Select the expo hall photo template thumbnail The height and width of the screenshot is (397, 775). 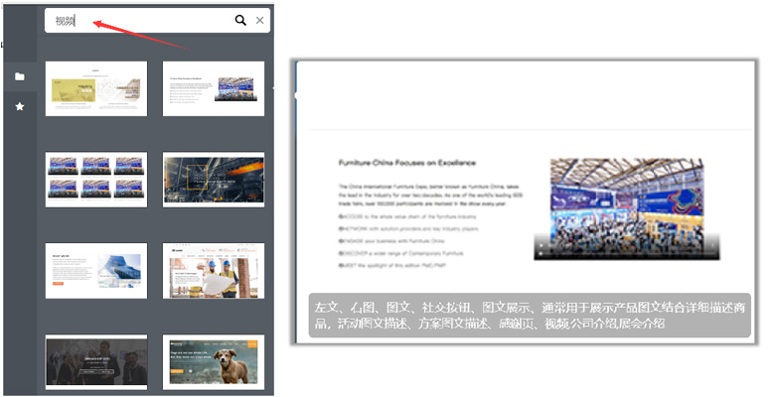[214, 88]
